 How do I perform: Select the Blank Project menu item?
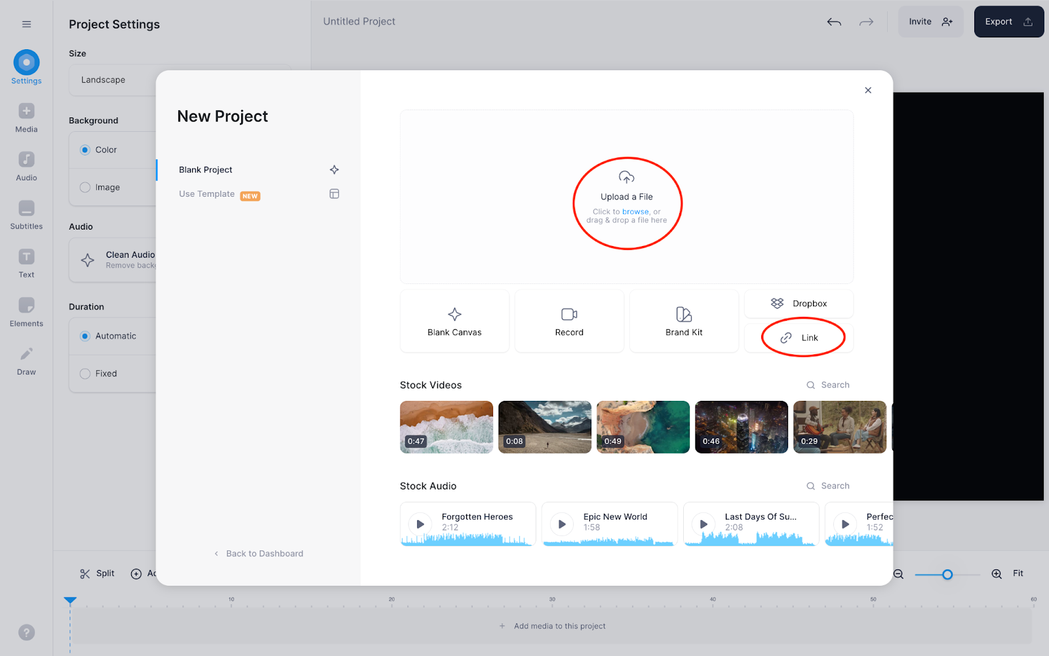pyautogui.click(x=259, y=170)
